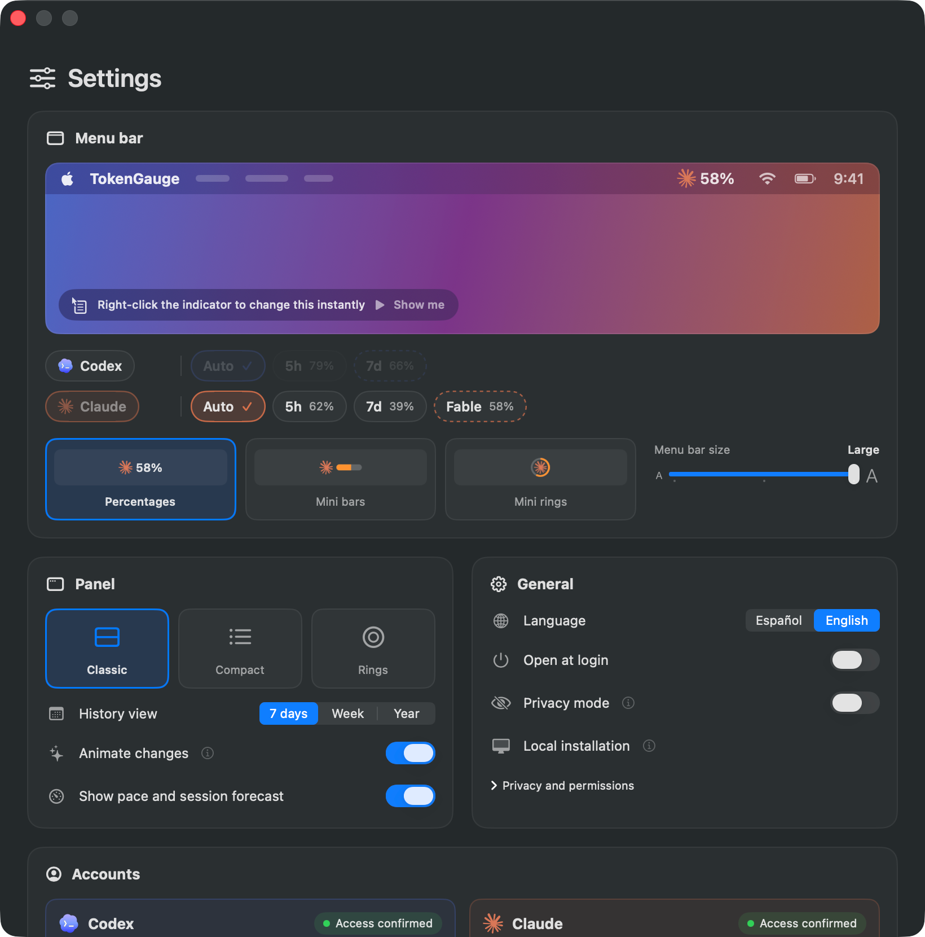Screen dimensions: 925x937
Task: Choose the Claude 7d 39% metric chip
Action: (x=390, y=406)
